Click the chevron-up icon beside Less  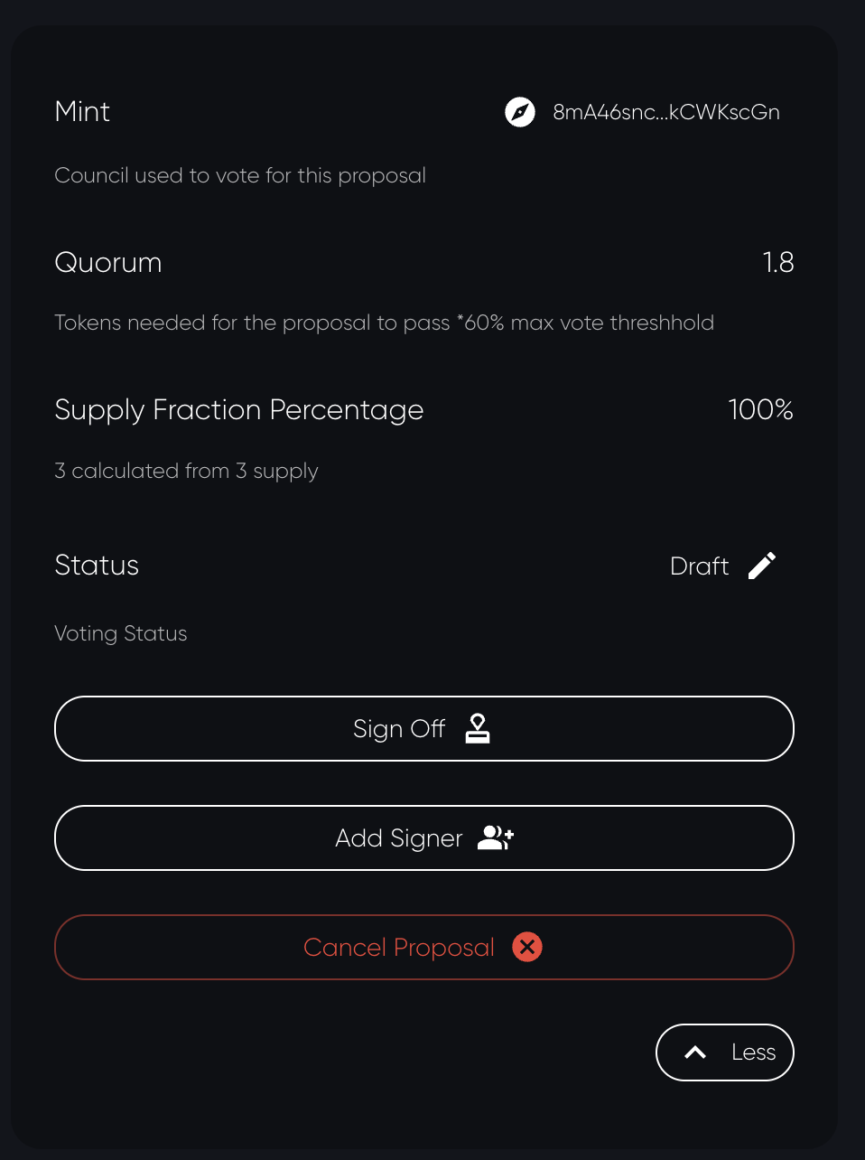(x=695, y=1052)
